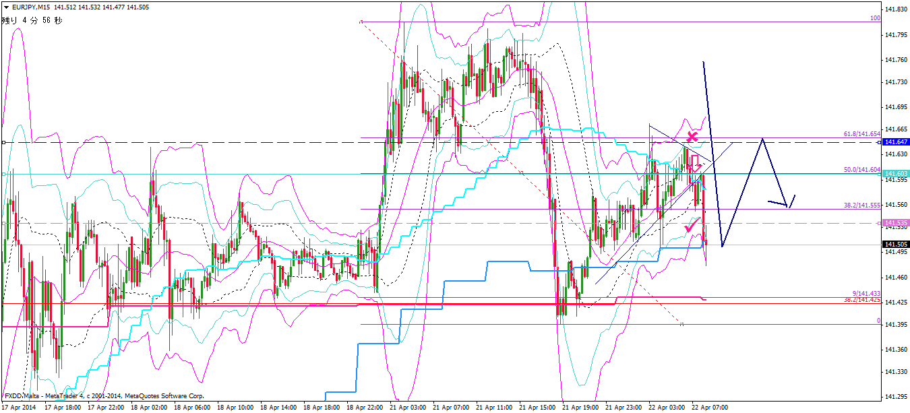Click the '18 Apr 22:00' time label
The width and height of the screenshot is (910, 413).
coord(365,408)
